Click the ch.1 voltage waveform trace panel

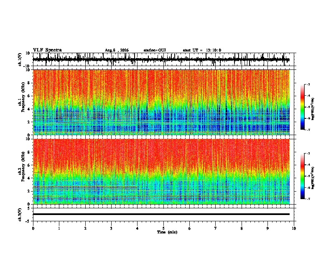[164, 59]
